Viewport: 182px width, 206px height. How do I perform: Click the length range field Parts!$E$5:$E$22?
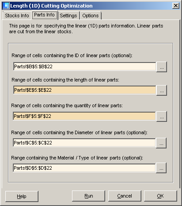84,90
